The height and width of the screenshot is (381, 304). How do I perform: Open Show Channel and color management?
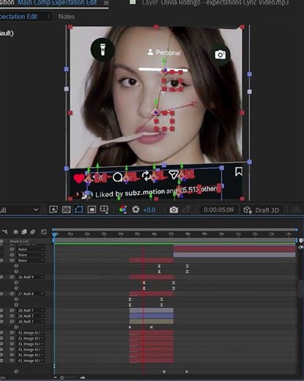(x=123, y=210)
